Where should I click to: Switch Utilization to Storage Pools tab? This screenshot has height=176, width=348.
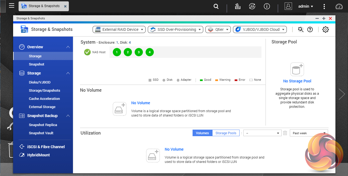tap(226, 133)
